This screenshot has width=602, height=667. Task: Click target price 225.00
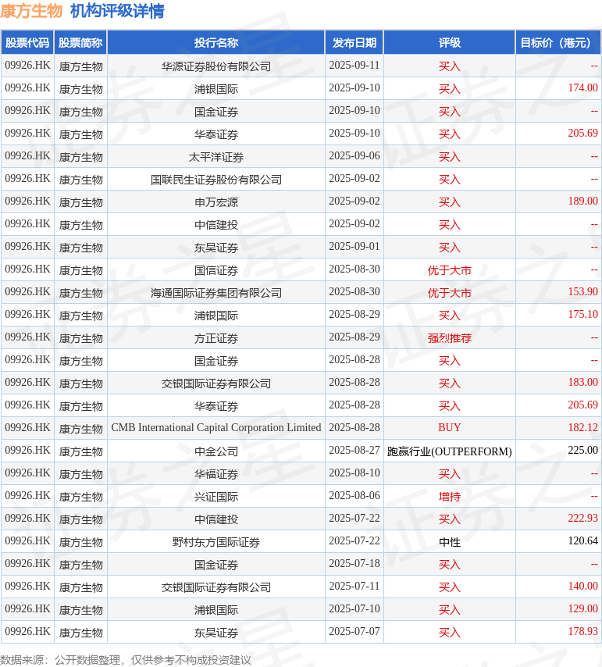[582, 450]
